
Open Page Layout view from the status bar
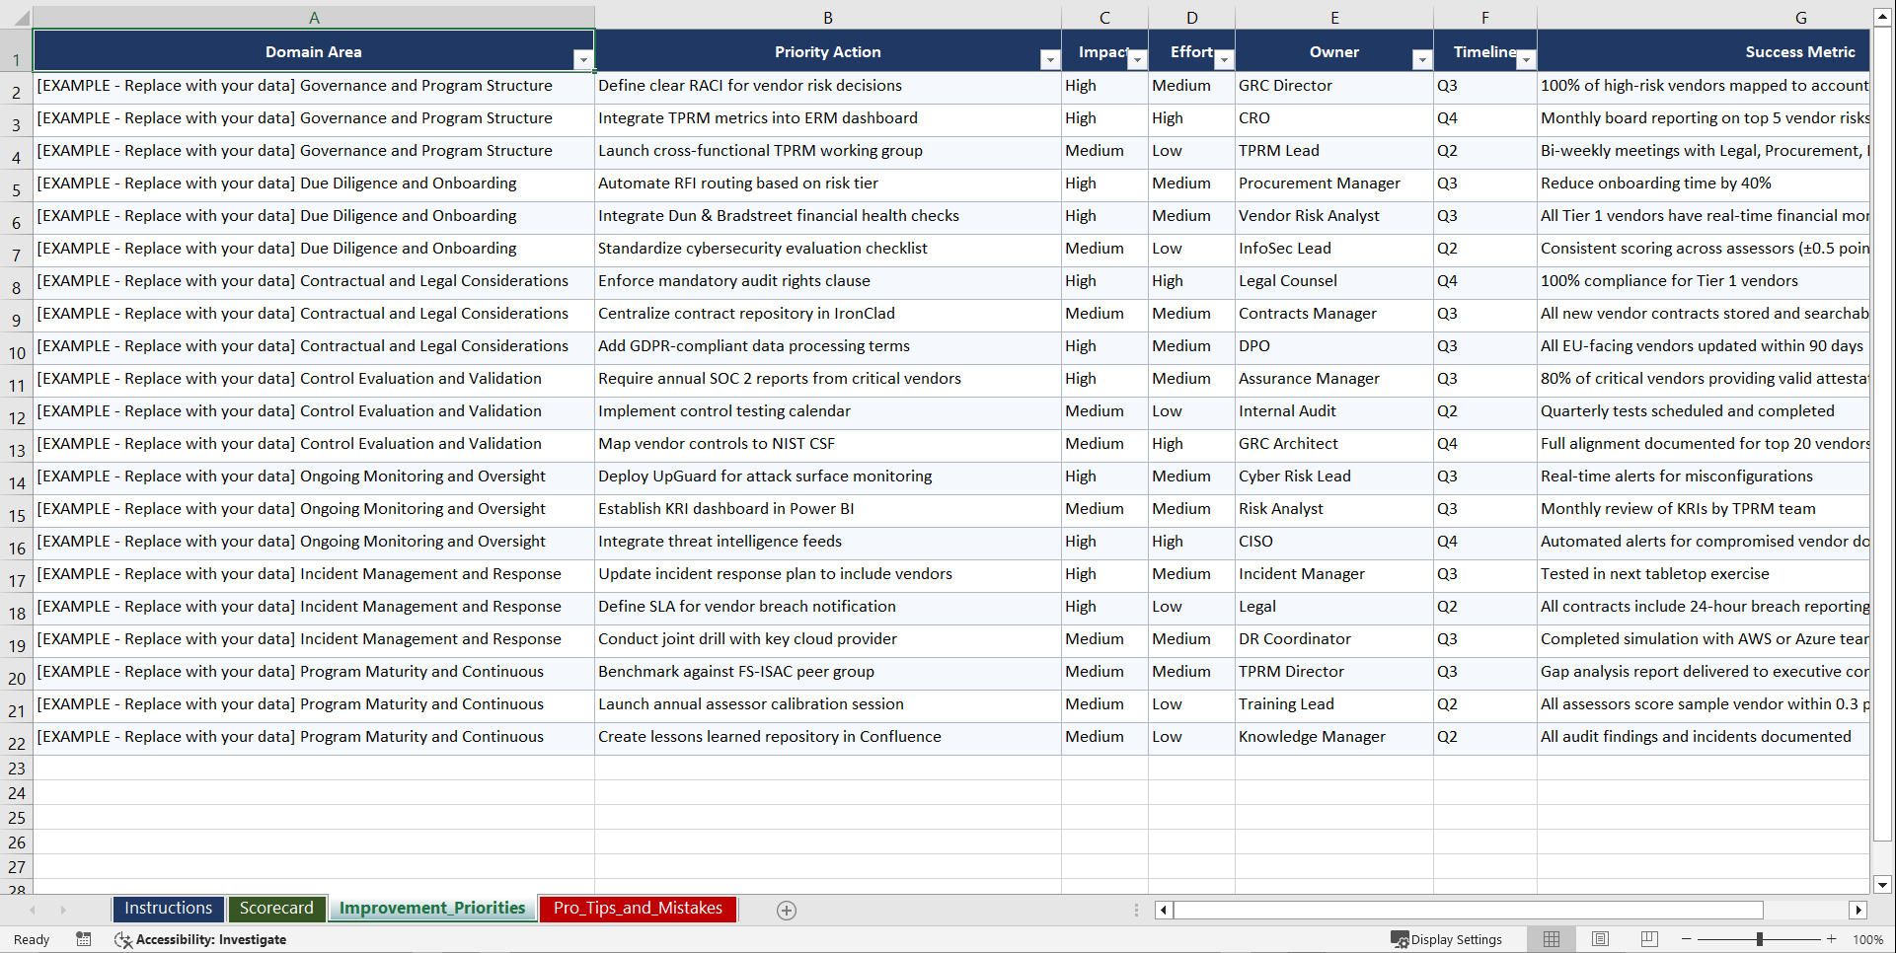(1600, 939)
